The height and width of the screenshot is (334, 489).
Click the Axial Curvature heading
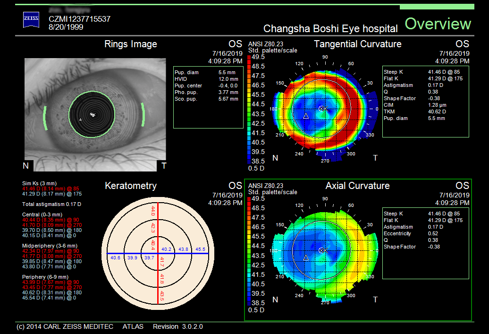tap(358, 186)
